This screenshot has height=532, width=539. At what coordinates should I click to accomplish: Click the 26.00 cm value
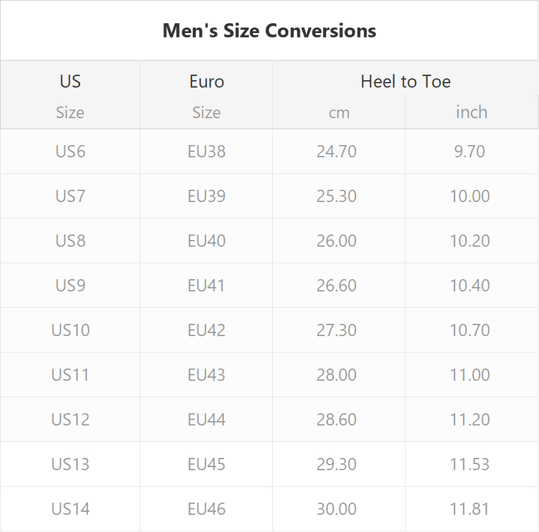coord(336,241)
